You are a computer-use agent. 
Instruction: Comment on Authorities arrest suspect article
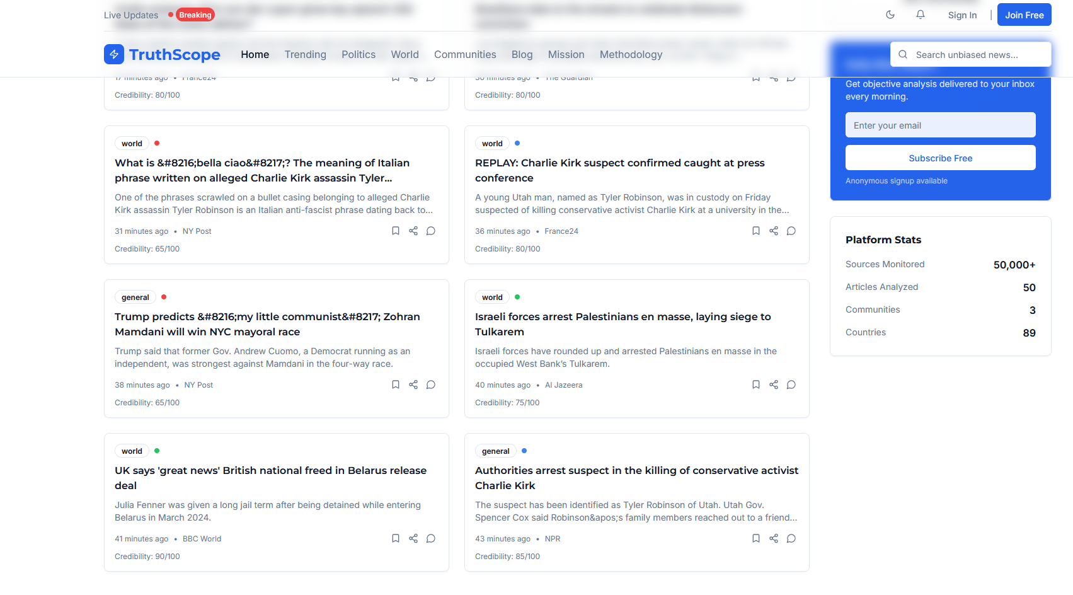pos(791,538)
